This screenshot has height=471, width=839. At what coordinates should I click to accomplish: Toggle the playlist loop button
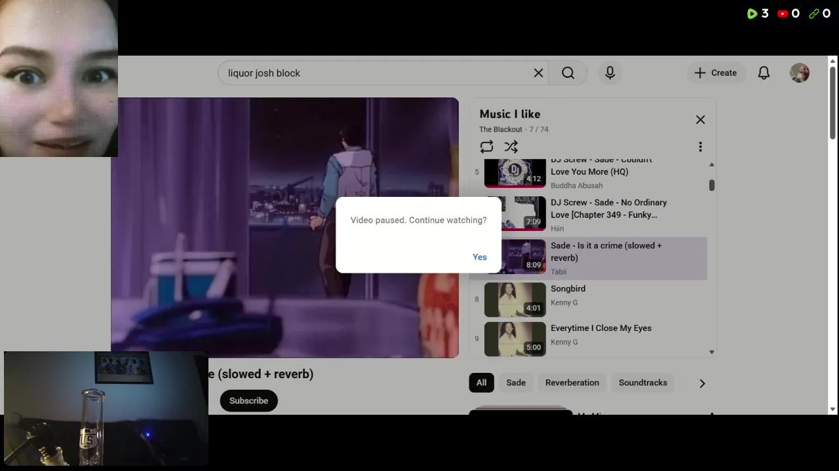click(486, 147)
